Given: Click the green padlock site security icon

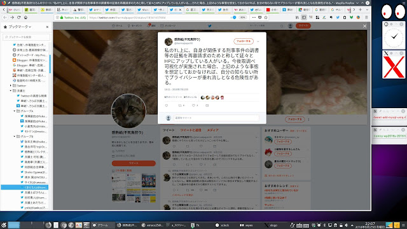Looking at the screenshot, I should [x=62, y=17].
